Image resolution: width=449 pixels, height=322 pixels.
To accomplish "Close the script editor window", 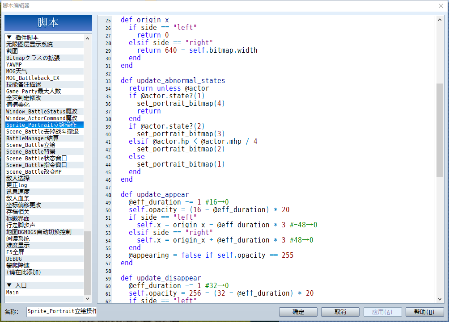I will (x=441, y=6).
